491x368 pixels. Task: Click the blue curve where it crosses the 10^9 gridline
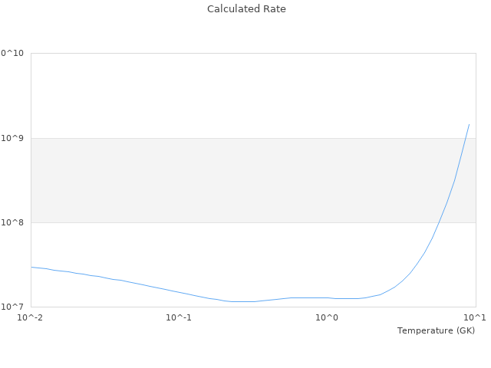click(464, 138)
